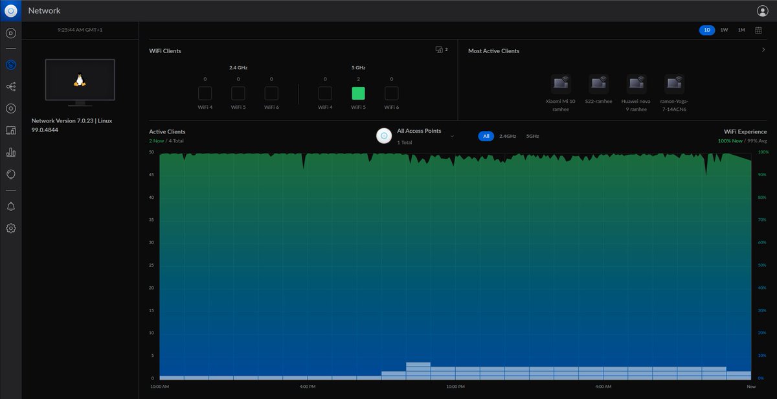Screen dimensions: 777x399
Task: Switch time range to 1W
Action: coord(724,30)
